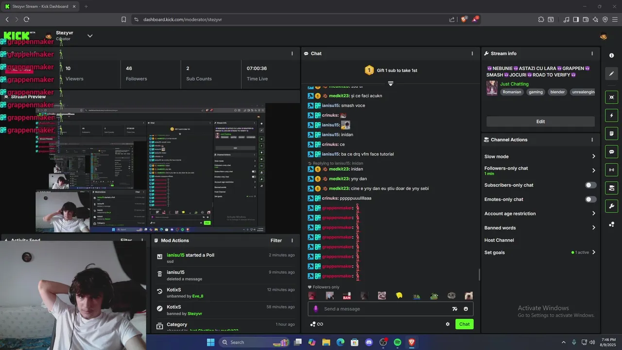Click the chat scrollbar

[479, 275]
